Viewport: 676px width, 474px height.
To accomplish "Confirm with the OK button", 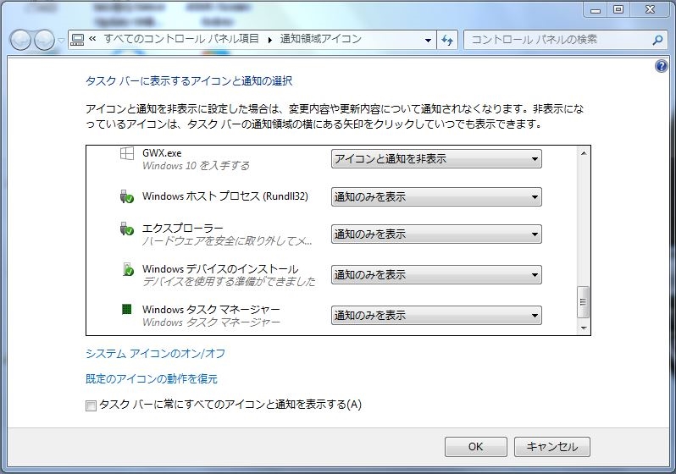I will [475, 447].
